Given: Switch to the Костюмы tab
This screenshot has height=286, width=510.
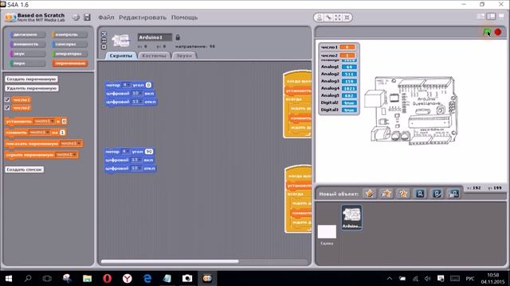Looking at the screenshot, I should (x=154, y=56).
